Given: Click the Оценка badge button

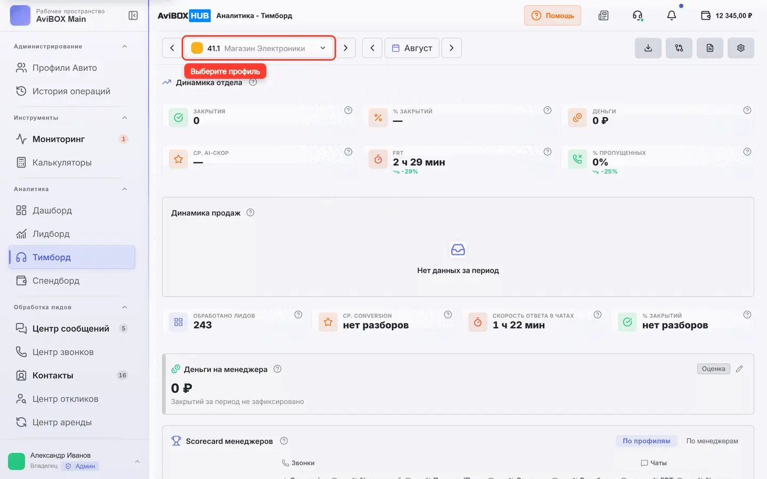Looking at the screenshot, I should (714, 369).
